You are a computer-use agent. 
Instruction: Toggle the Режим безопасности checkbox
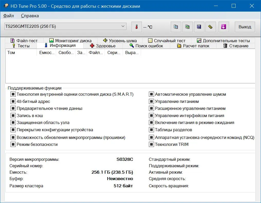(13, 144)
